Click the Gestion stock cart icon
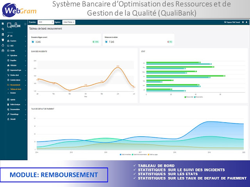This screenshot has height=187, width=250. (8, 75)
